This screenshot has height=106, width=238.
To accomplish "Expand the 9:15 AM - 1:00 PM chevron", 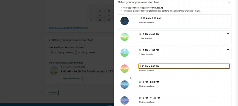I will tap(228, 50).
